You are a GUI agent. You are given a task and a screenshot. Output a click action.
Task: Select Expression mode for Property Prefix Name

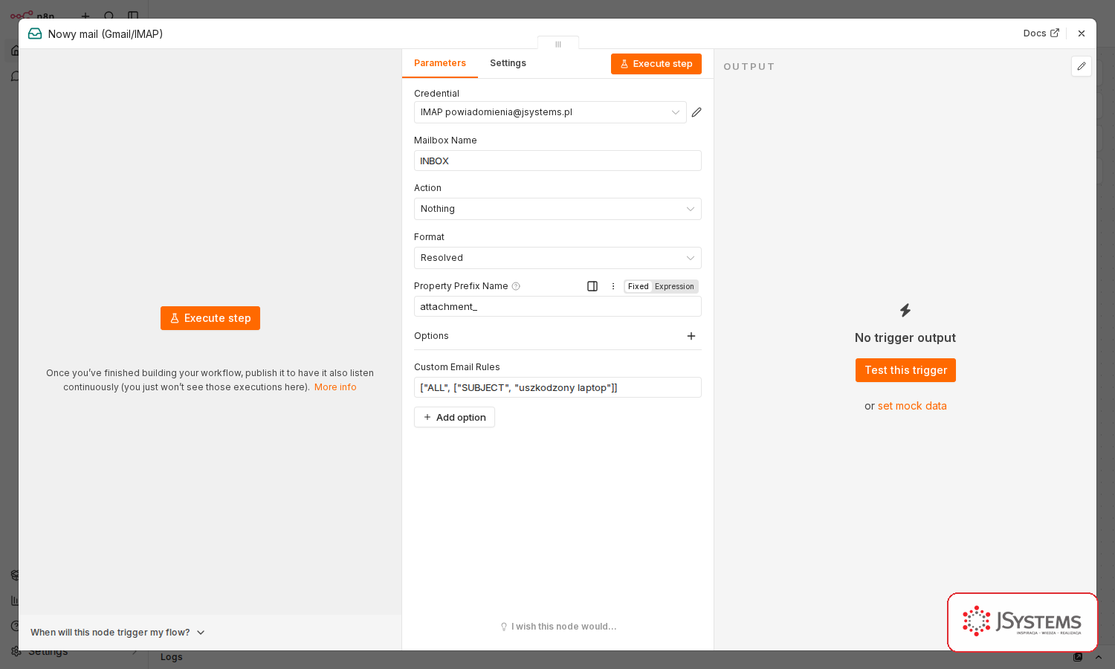click(674, 286)
